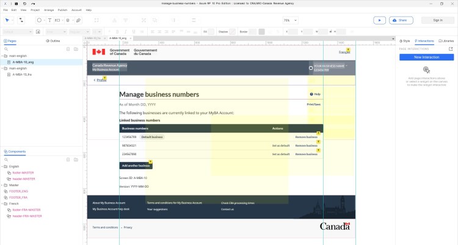Select the Text tool

(49, 20)
